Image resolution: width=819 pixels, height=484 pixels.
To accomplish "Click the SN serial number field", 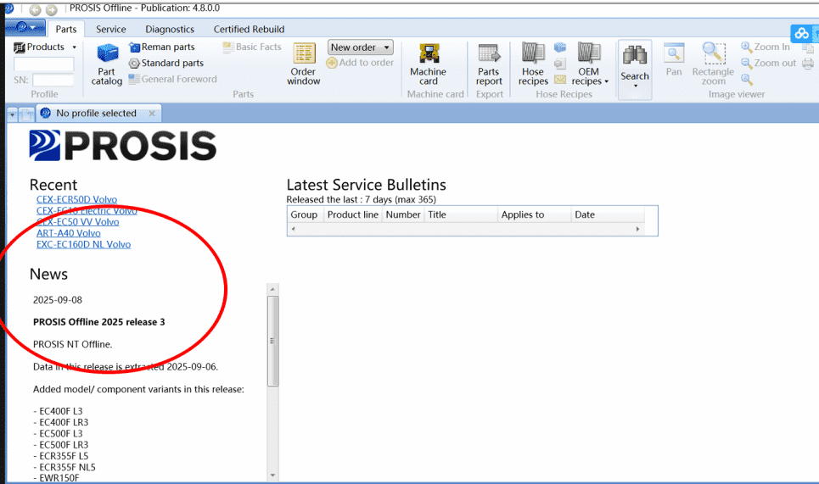I will click(53, 80).
